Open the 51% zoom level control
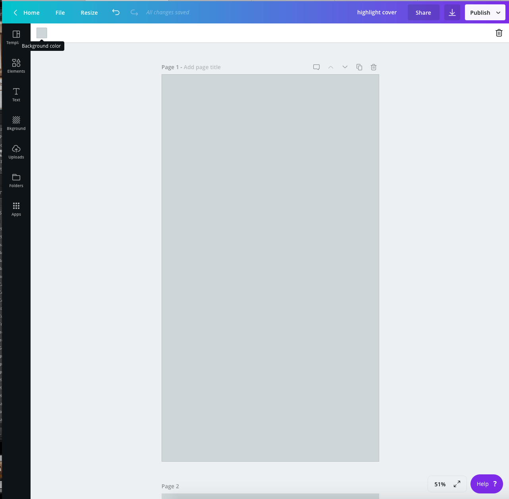Screen dimensions: 509x499 coord(440,484)
